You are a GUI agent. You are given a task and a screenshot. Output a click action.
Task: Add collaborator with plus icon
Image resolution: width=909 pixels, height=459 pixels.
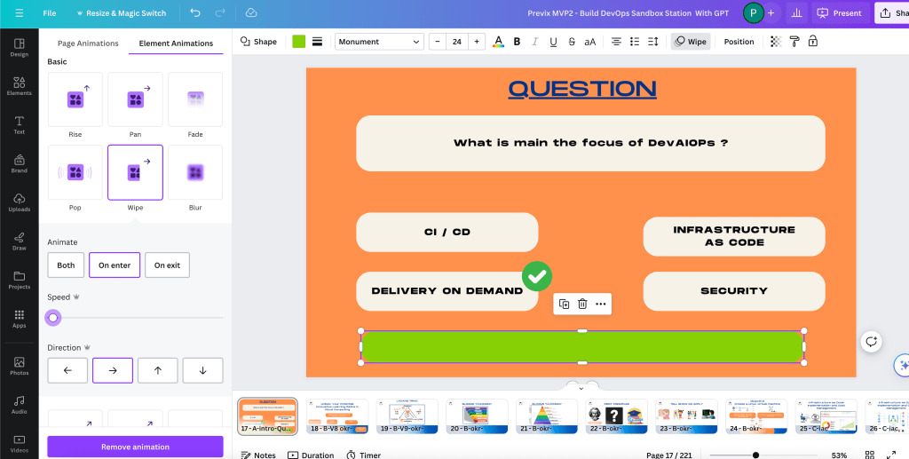(771, 12)
